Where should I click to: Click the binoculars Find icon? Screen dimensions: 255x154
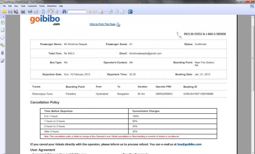(64, 12)
